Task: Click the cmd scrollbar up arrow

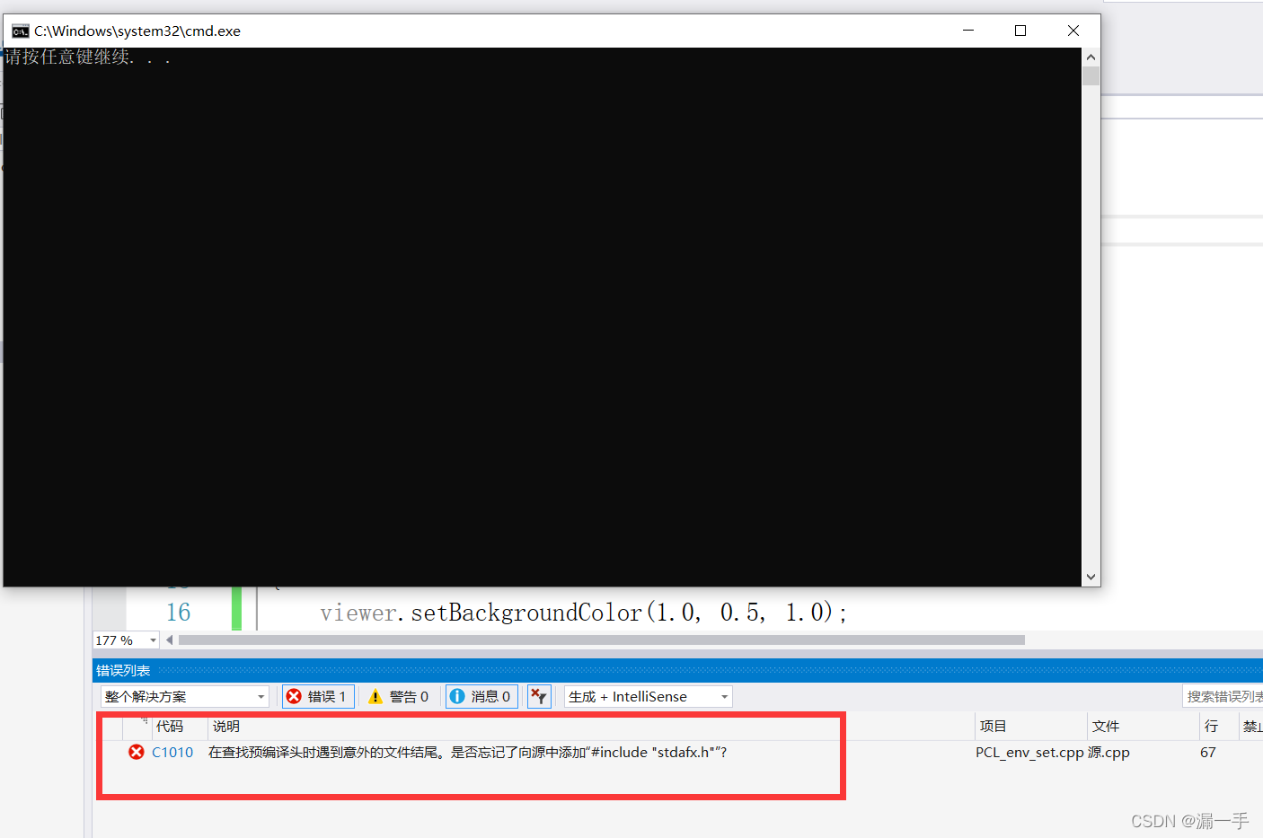Action: tap(1091, 57)
